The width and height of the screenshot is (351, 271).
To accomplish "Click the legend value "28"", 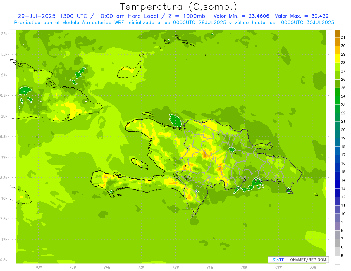I will (343, 63).
